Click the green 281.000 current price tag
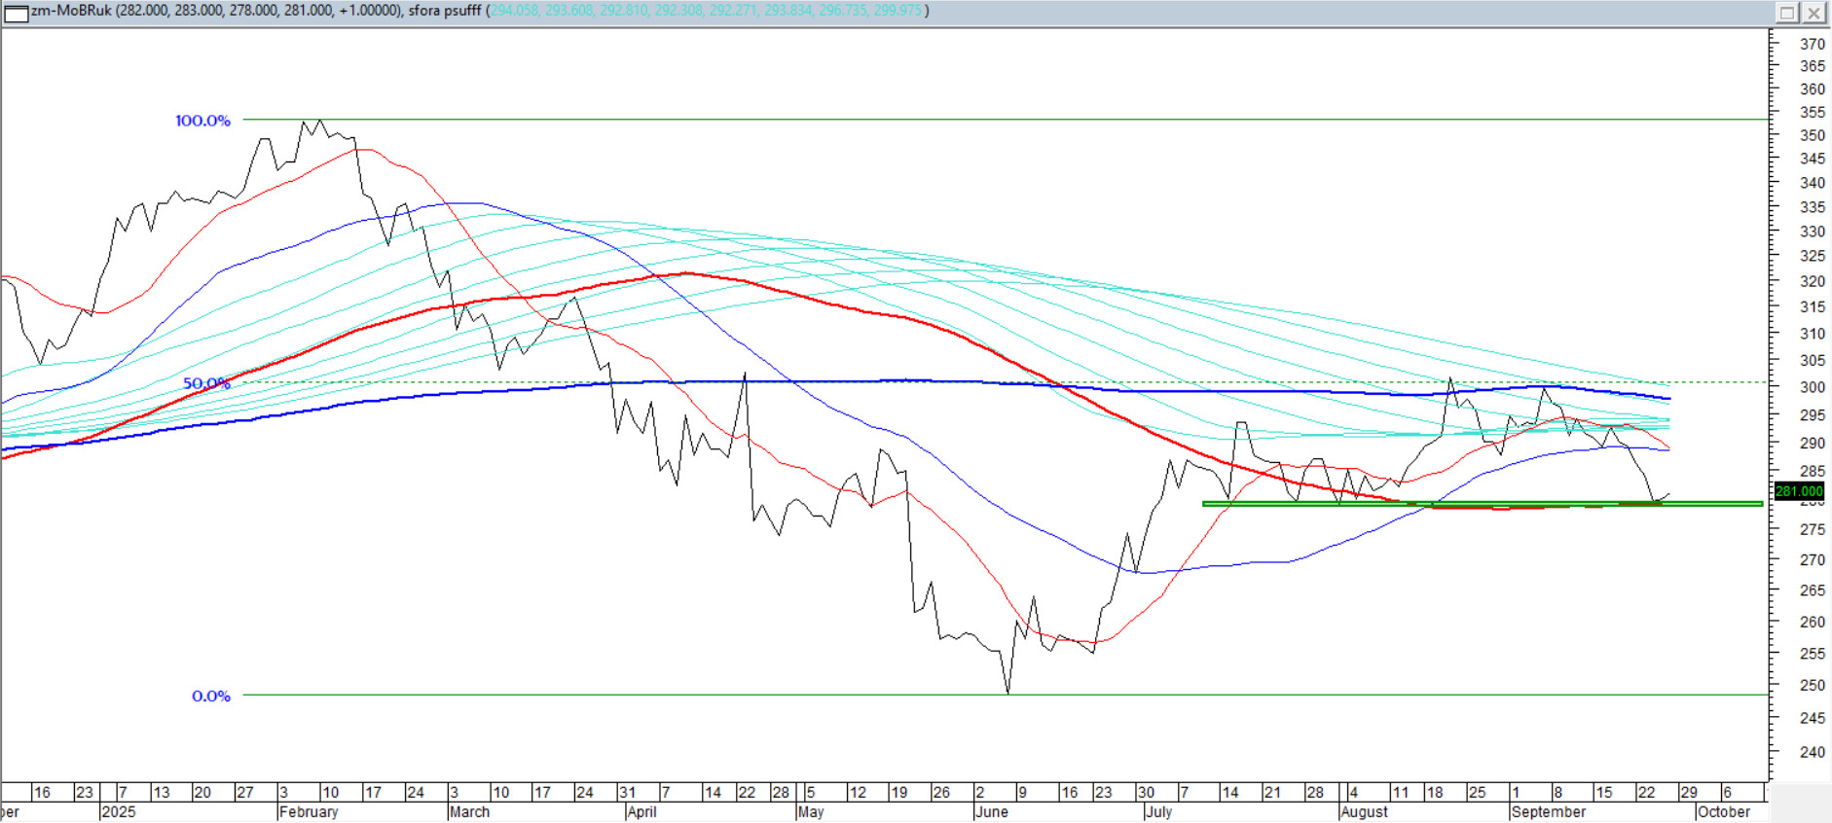 [x=1798, y=491]
